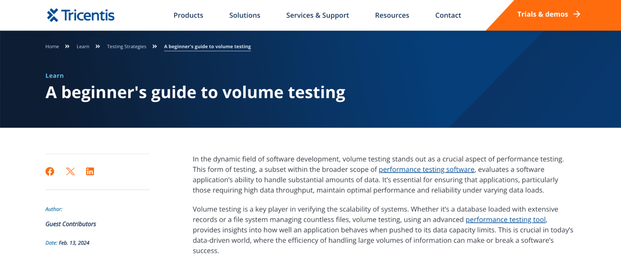Image resolution: width=621 pixels, height=276 pixels.
Task: Click the Learn breadcrumb link
Action: (x=83, y=47)
